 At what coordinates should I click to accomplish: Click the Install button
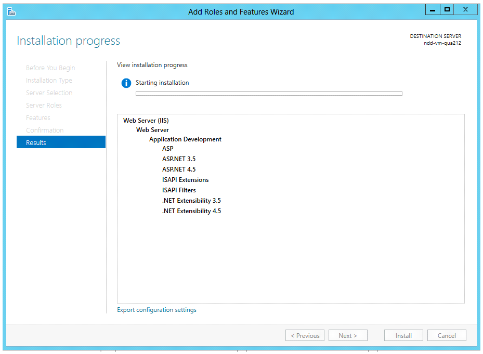[x=403, y=336]
